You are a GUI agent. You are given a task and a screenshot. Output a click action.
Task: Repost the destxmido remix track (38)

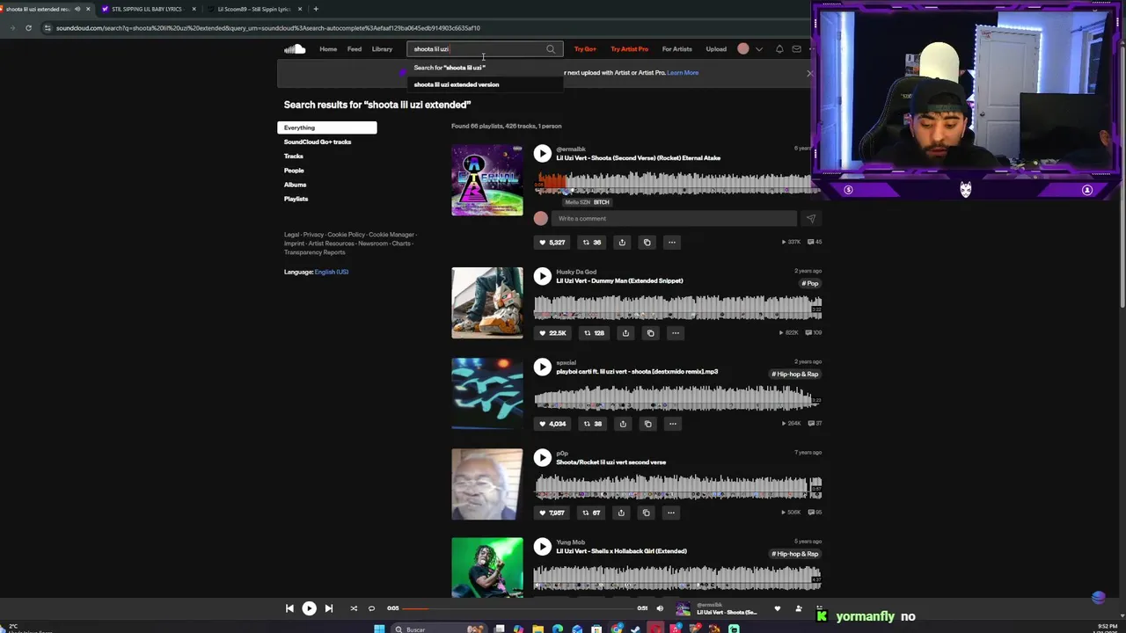coord(592,424)
